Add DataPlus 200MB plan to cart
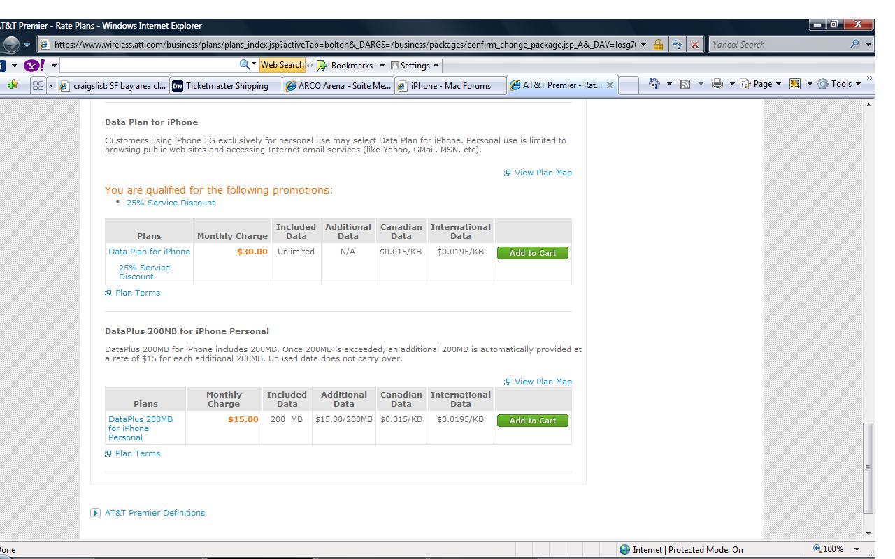 (532, 421)
